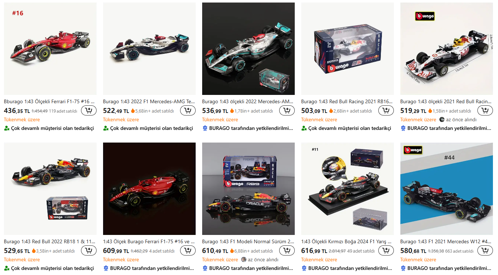Image resolution: width=498 pixels, height=275 pixels.
Task: Add Mercedes-AMG 522,49 TL item to cart
Action: click(x=188, y=110)
